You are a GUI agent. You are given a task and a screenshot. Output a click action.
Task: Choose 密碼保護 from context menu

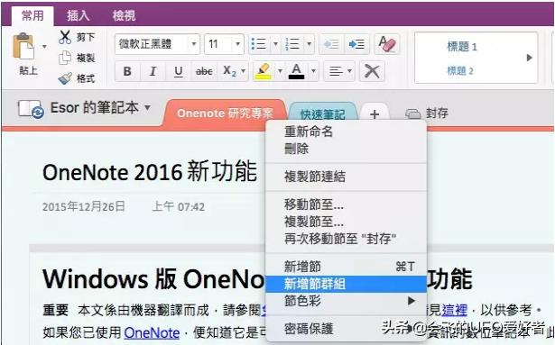(x=347, y=329)
